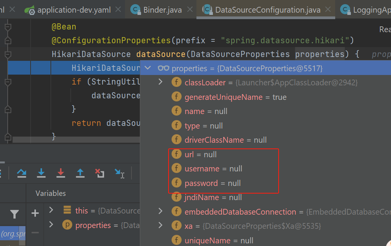Click the Step Over debugger icon
This screenshot has height=246, width=391.
(x=22, y=173)
